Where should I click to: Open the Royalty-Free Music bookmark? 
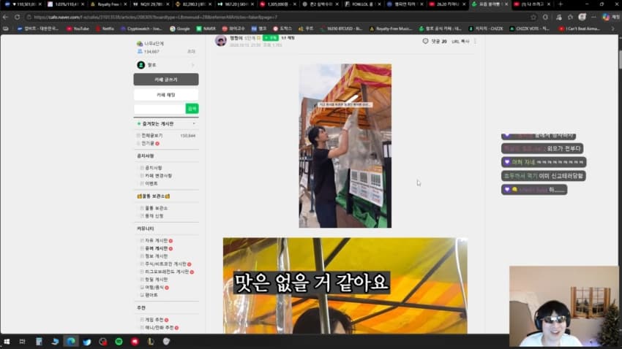point(391,28)
